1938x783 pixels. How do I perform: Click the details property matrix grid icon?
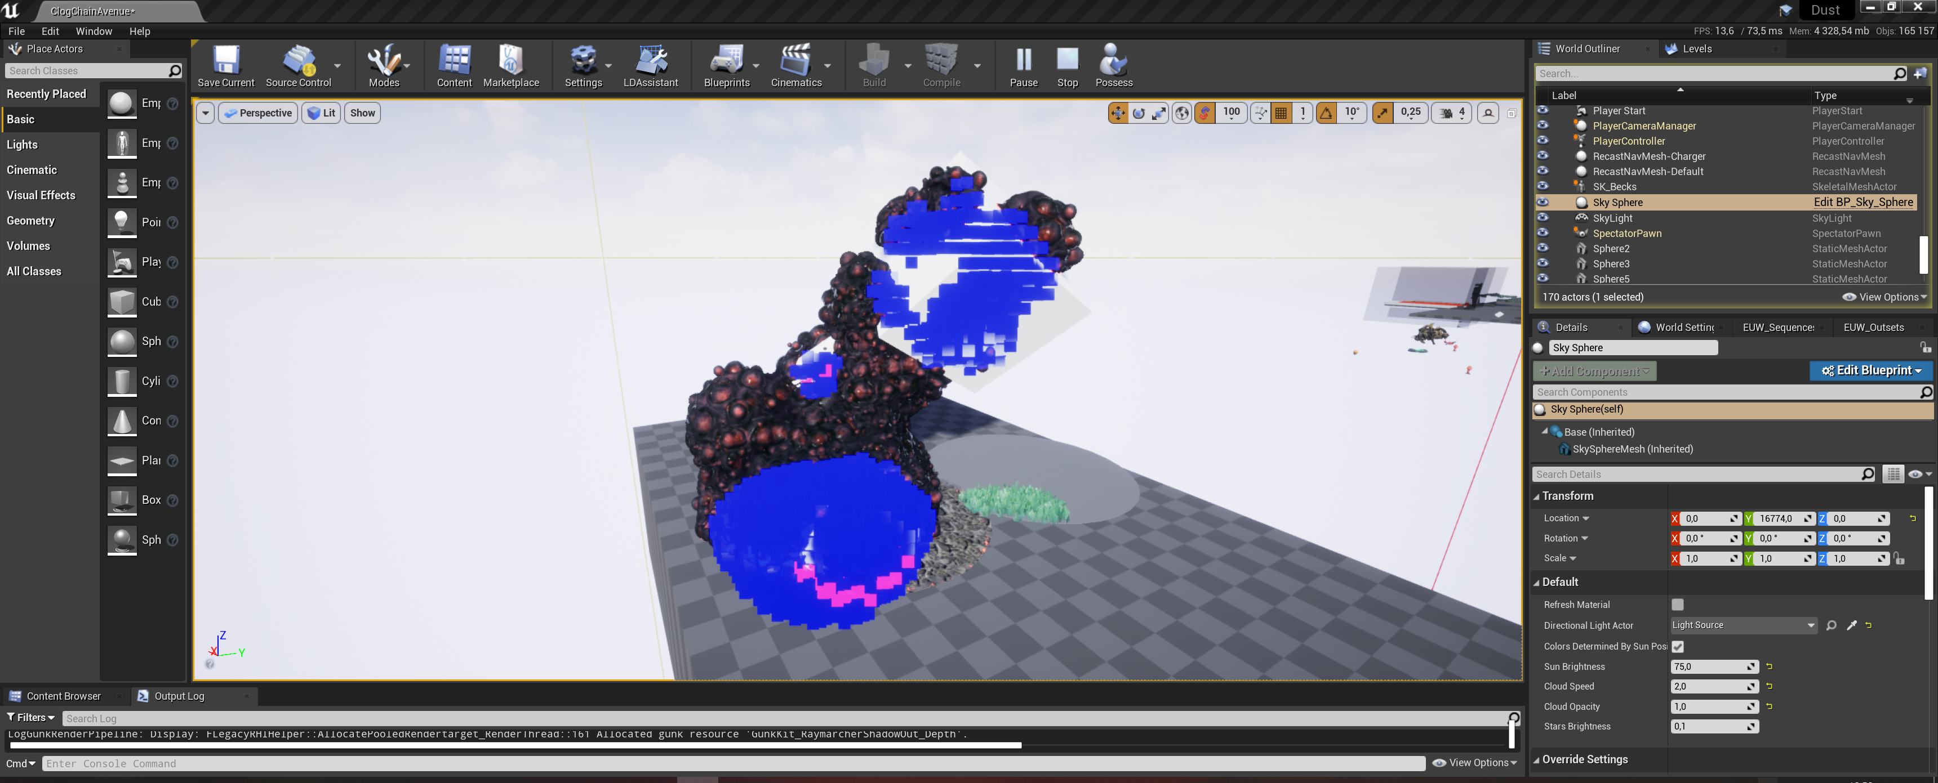point(1893,474)
